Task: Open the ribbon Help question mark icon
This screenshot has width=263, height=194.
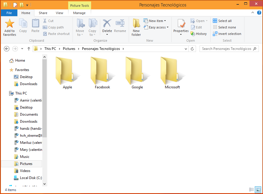Action: pyautogui.click(x=259, y=13)
